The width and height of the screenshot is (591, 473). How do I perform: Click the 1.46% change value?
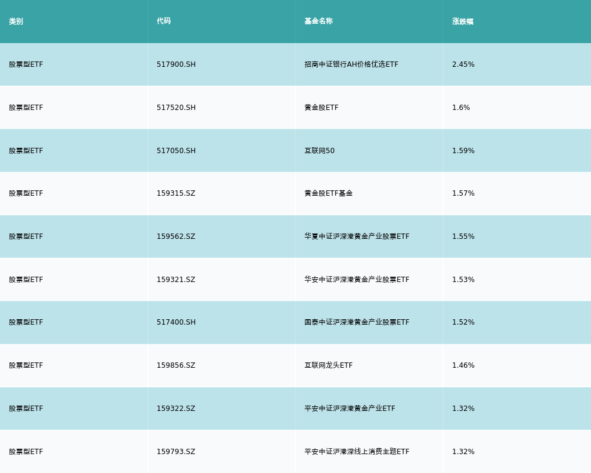463,365
